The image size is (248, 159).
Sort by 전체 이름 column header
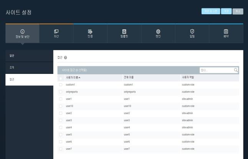(129, 77)
